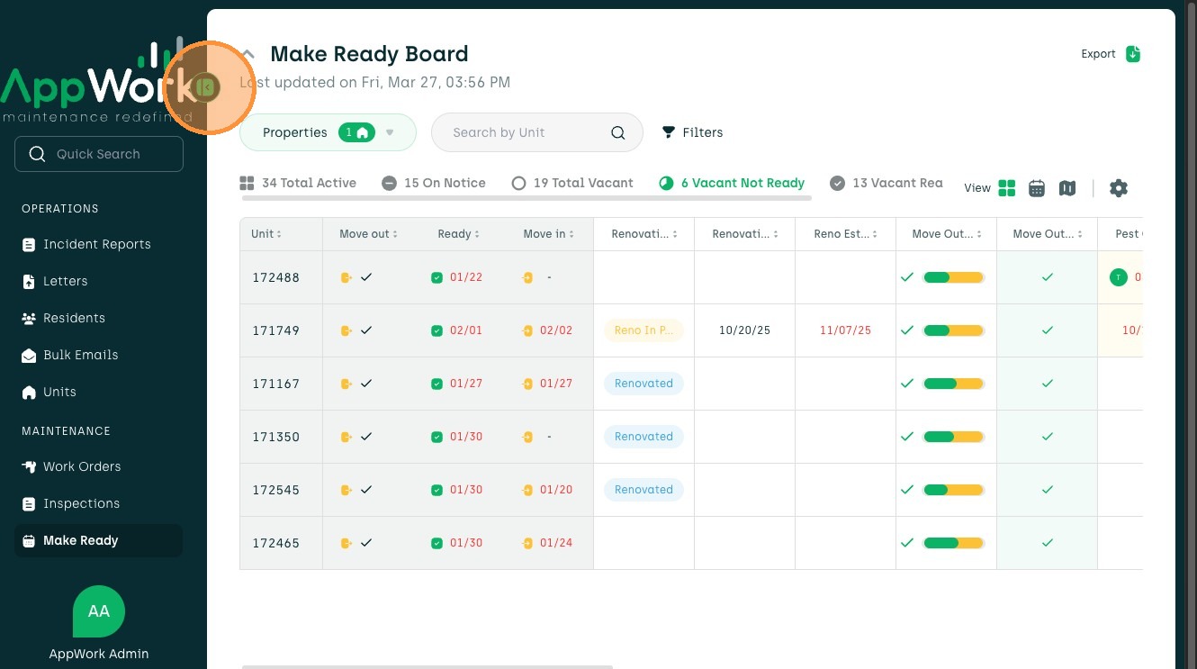Select the 19 Total Vacant tab
Viewport: 1197px width, 669px height.
coord(572,183)
